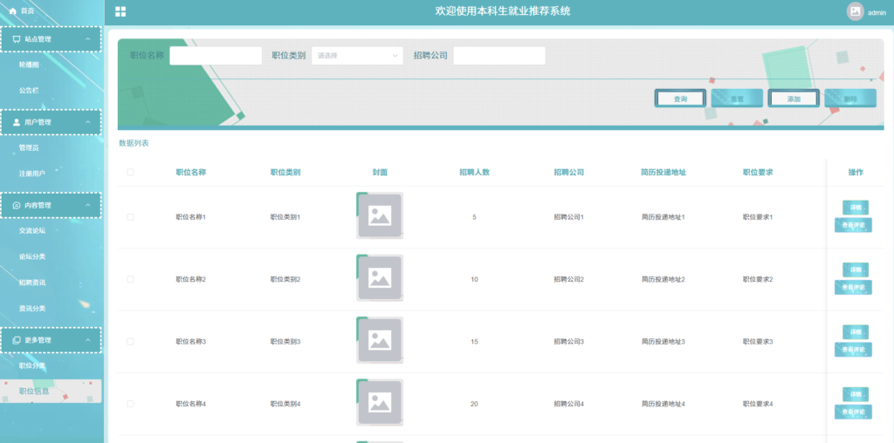Collapse the 更多管理 section chevron

tap(88, 340)
